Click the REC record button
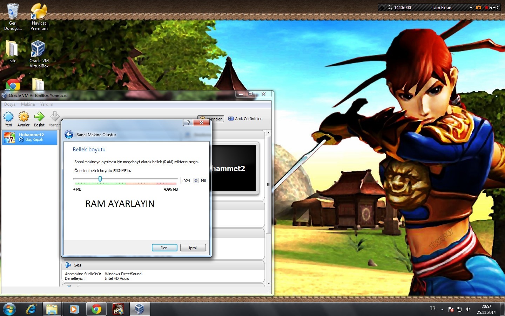Image resolution: width=505 pixels, height=316 pixels. pos(492,7)
